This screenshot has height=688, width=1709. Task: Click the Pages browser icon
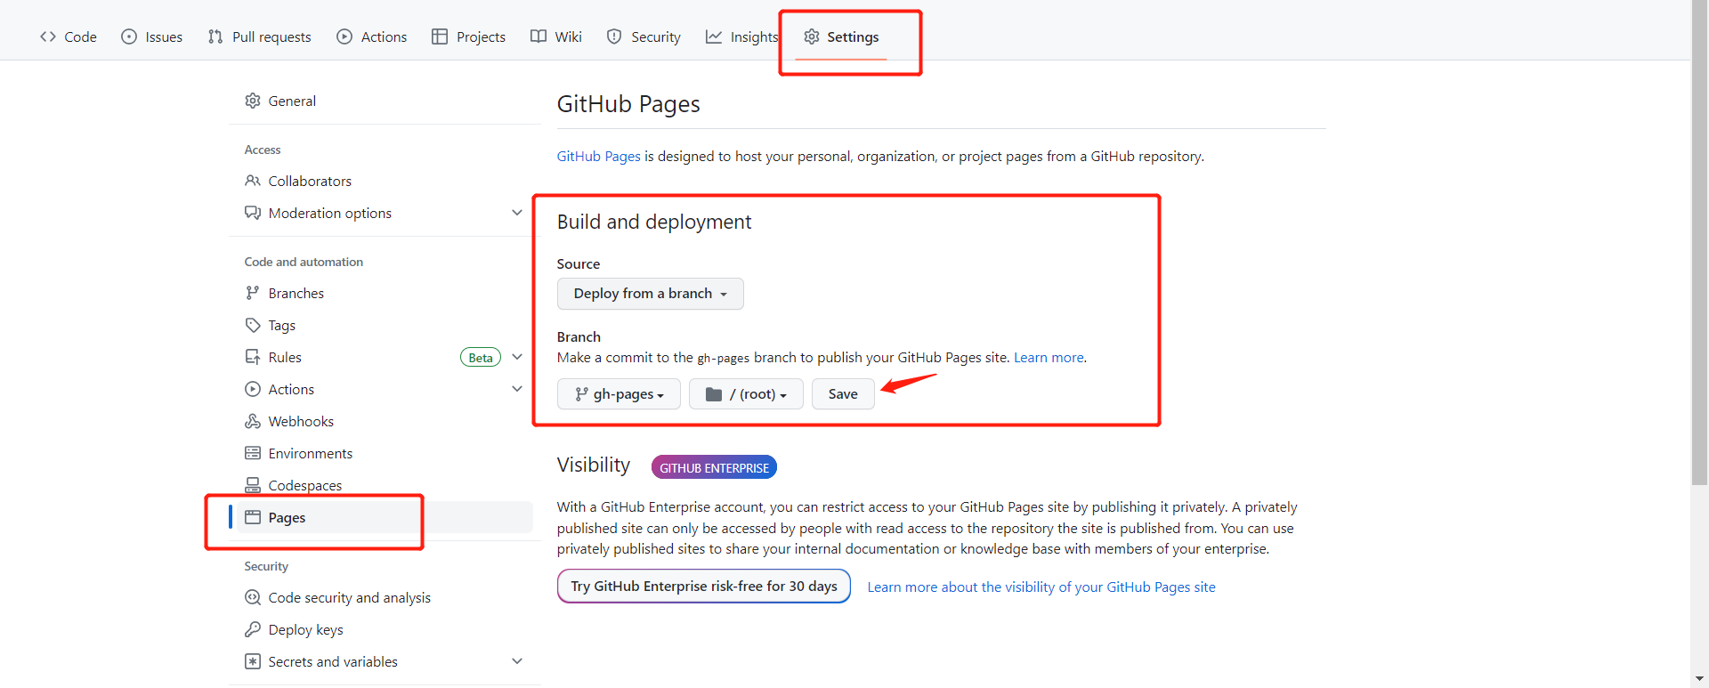click(253, 517)
